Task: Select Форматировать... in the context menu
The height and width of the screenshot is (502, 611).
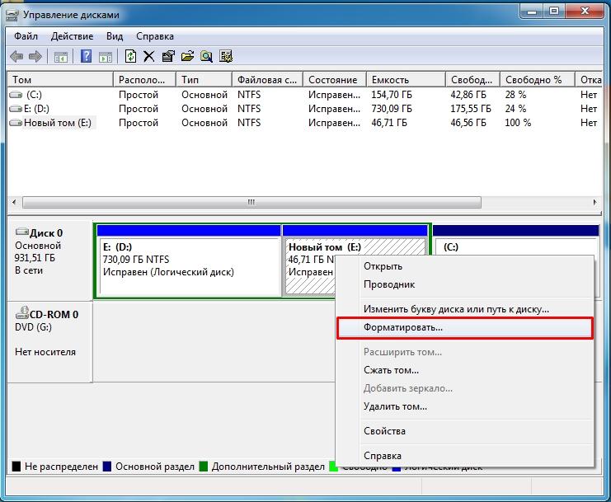Action: pos(464,327)
